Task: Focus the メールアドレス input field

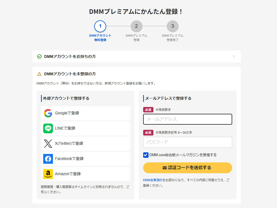Action: click(x=187, y=119)
